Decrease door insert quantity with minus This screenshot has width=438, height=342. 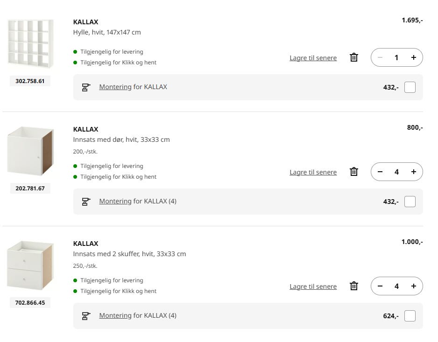(380, 172)
